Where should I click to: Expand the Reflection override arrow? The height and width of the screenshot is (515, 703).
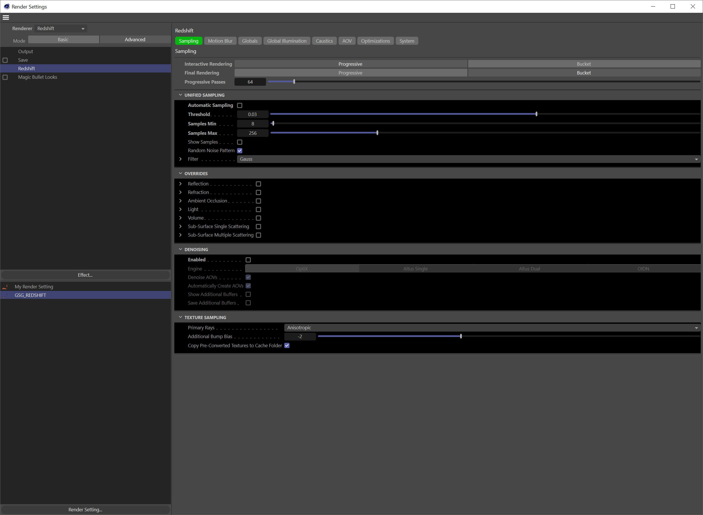[x=181, y=184]
